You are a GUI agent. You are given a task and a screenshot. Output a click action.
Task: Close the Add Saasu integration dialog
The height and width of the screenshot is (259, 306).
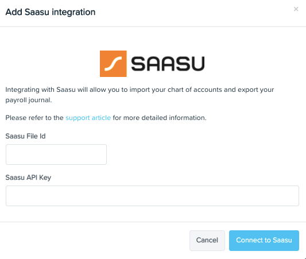[x=296, y=9]
